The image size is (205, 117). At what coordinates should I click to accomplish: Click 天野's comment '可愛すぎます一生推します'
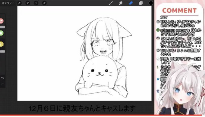180,61
